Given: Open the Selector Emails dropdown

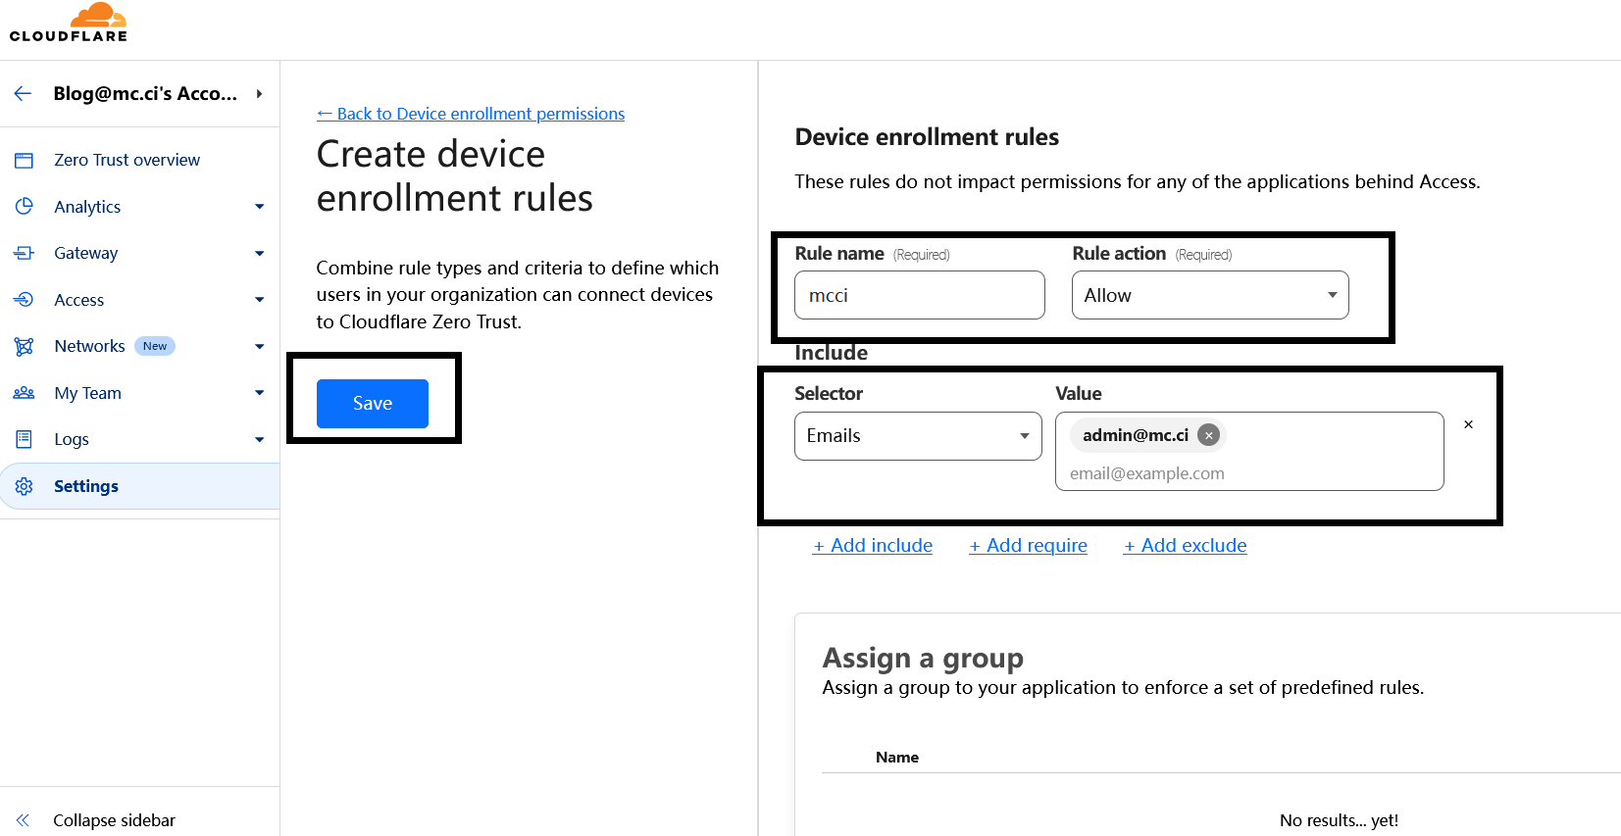Looking at the screenshot, I should (918, 436).
